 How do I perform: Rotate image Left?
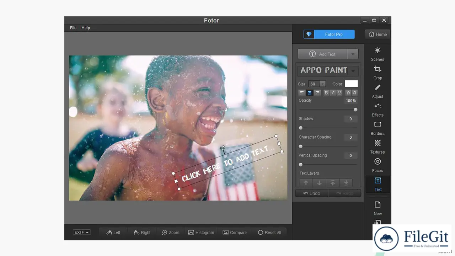click(113, 232)
